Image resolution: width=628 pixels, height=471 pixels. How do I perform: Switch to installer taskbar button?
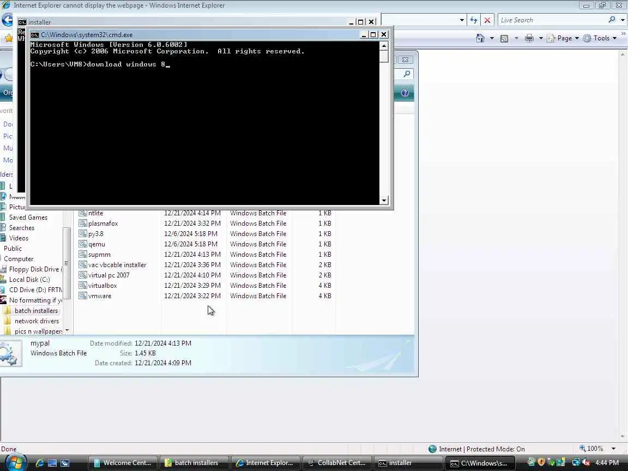[x=408, y=463]
